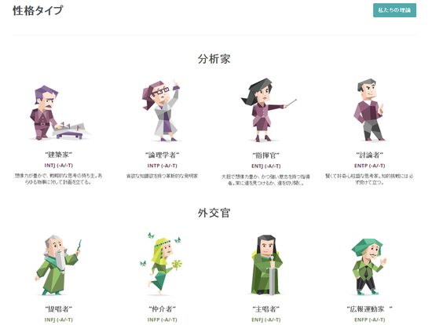This screenshot has height=325, width=432.
Task: Select the ENFP campaigner character illustration
Action: (x=369, y=267)
